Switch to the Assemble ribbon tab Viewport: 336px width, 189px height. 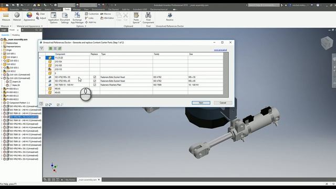click(x=14, y=9)
